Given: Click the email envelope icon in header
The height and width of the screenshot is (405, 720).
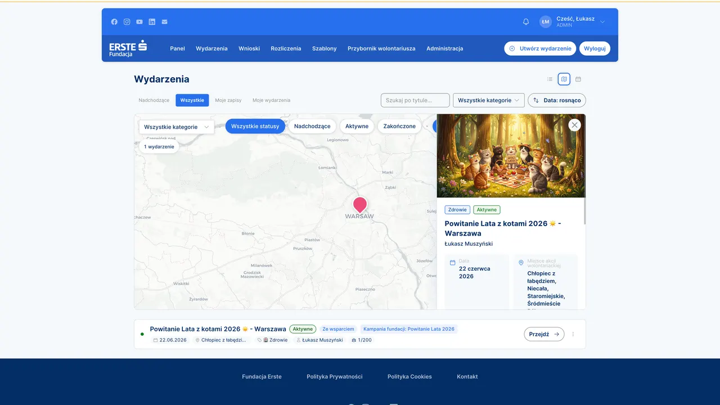Looking at the screenshot, I should 164,22.
